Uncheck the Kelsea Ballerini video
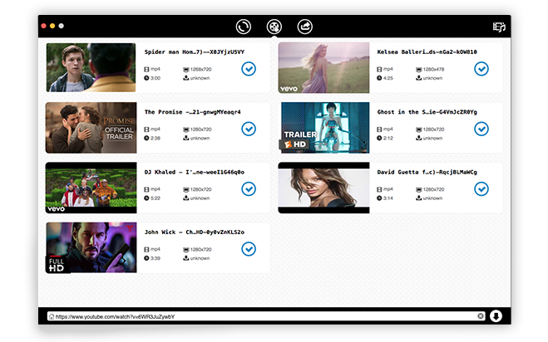 (481, 69)
